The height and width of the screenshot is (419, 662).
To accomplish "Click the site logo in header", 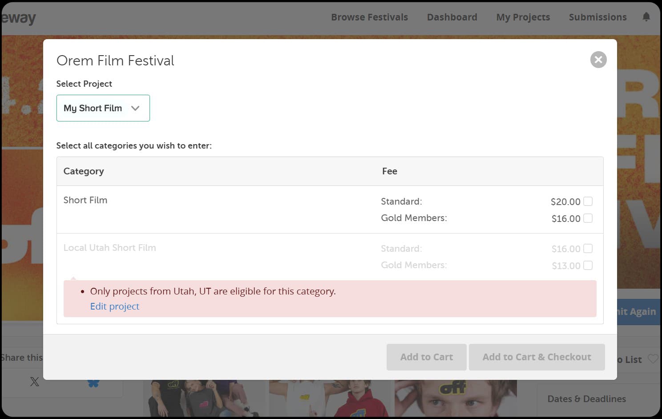I will pos(19,18).
